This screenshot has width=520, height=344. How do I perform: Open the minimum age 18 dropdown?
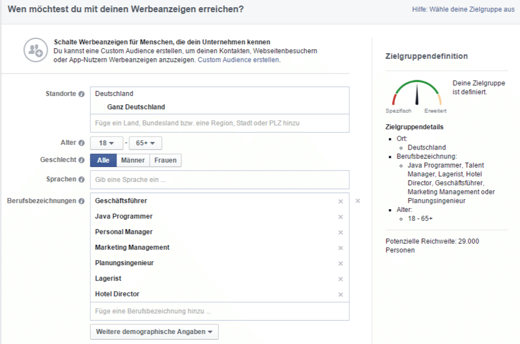(106, 142)
